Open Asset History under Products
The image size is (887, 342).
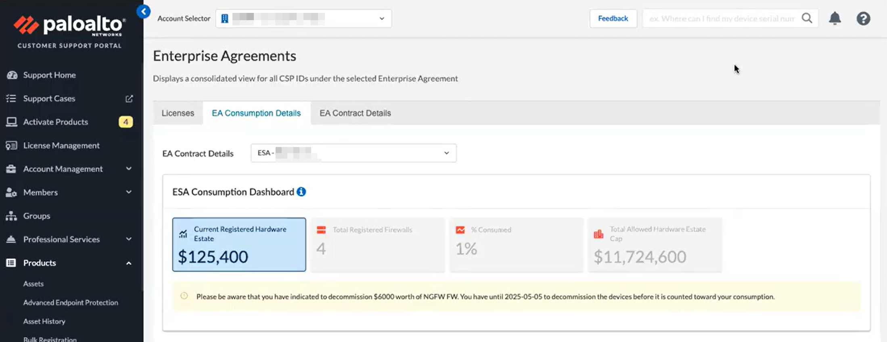pos(44,321)
